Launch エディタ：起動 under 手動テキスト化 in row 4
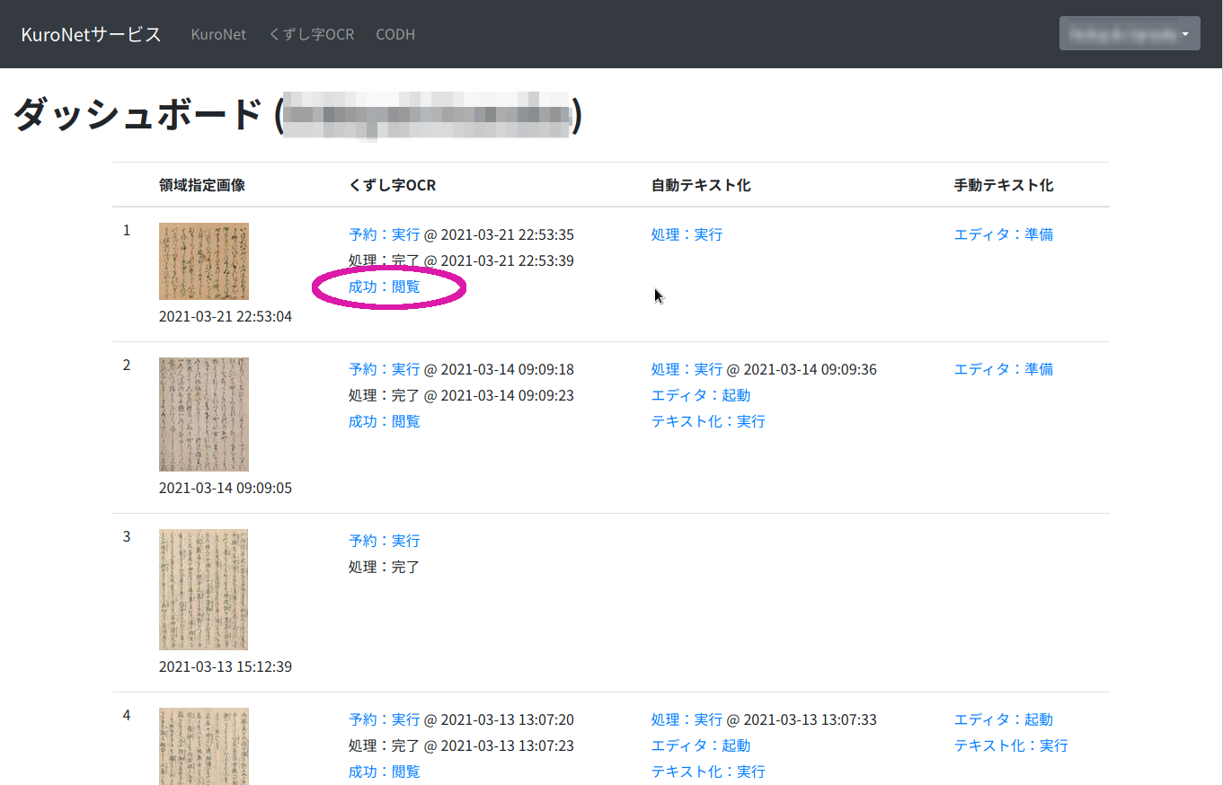Viewport: 1223px width, 785px height. (x=1004, y=719)
